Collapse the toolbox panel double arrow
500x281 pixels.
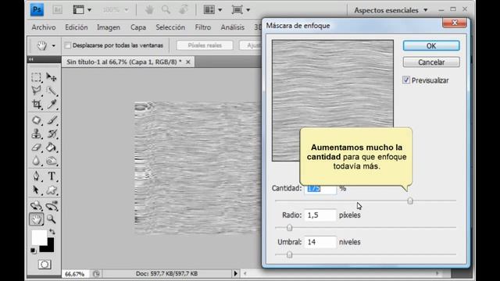[x=31, y=59]
